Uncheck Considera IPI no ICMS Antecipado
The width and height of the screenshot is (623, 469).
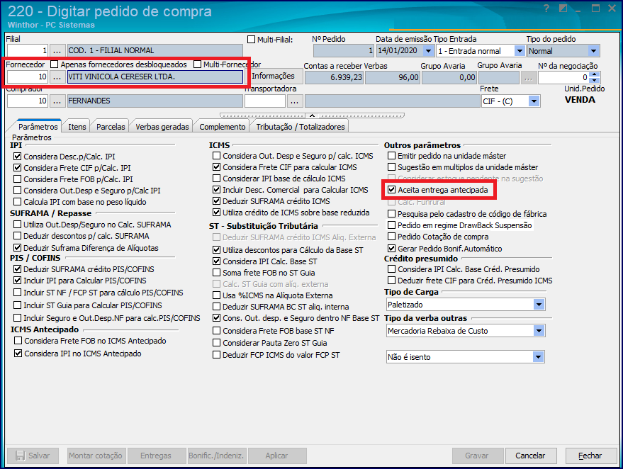(x=18, y=353)
